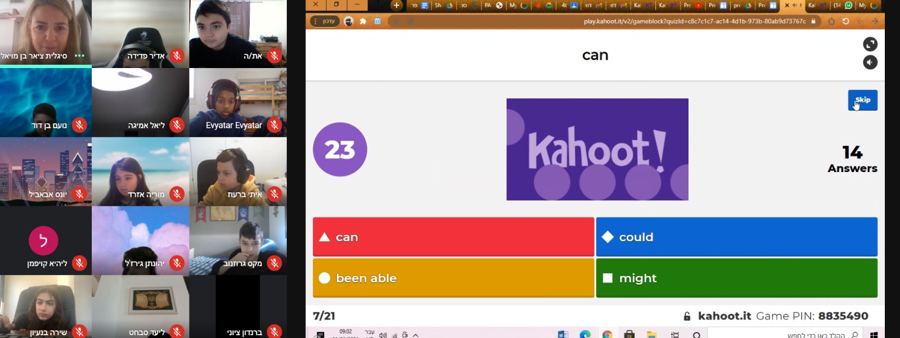Click the Kahoot logo image
The width and height of the screenshot is (900, 338).
(x=597, y=150)
